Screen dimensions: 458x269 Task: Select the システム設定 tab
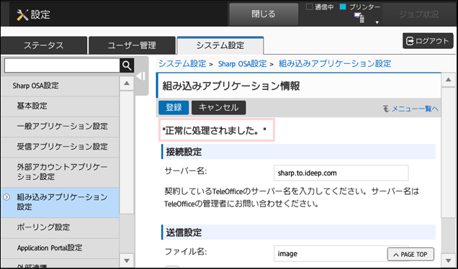(220, 45)
